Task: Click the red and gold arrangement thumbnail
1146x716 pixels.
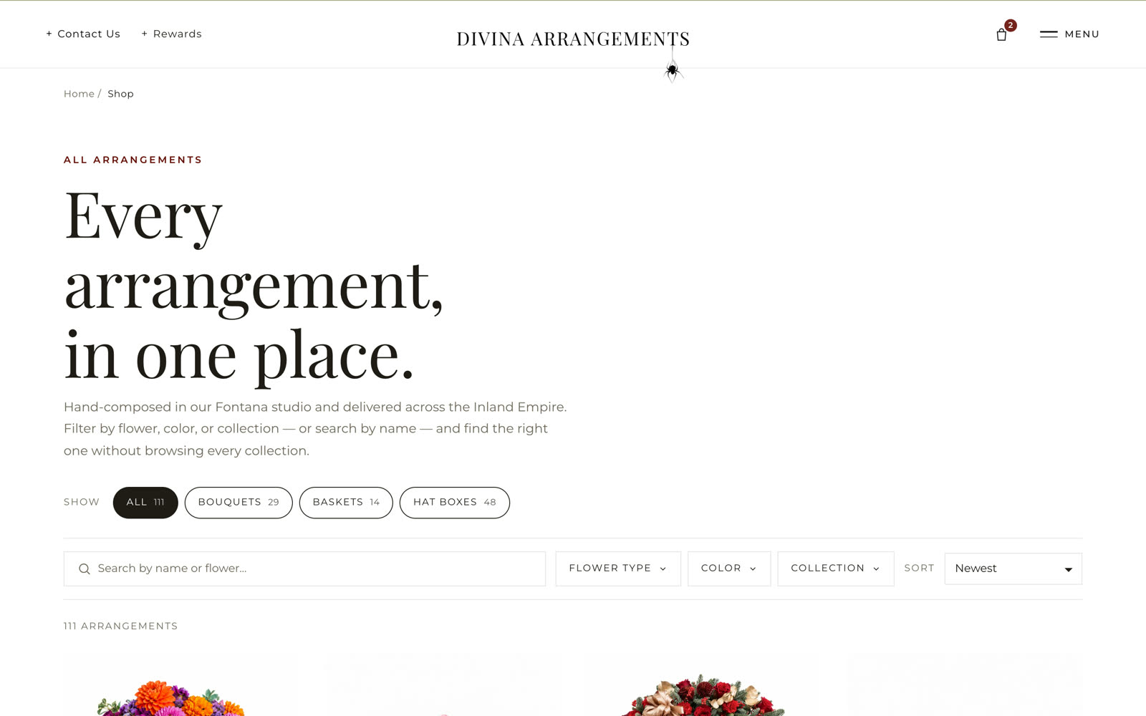Action: pyautogui.click(x=702, y=684)
